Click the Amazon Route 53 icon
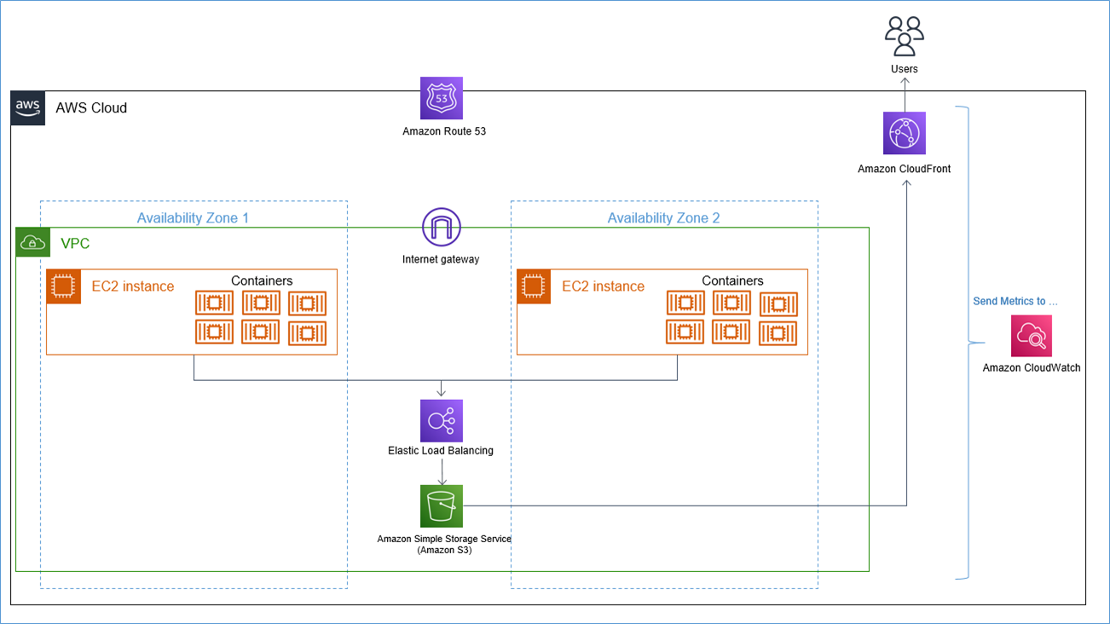The image size is (1110, 624). pyautogui.click(x=442, y=98)
